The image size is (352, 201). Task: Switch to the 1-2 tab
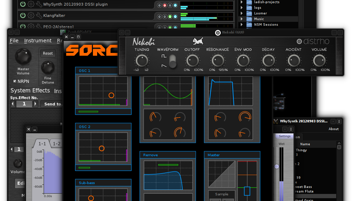click(x=57, y=144)
